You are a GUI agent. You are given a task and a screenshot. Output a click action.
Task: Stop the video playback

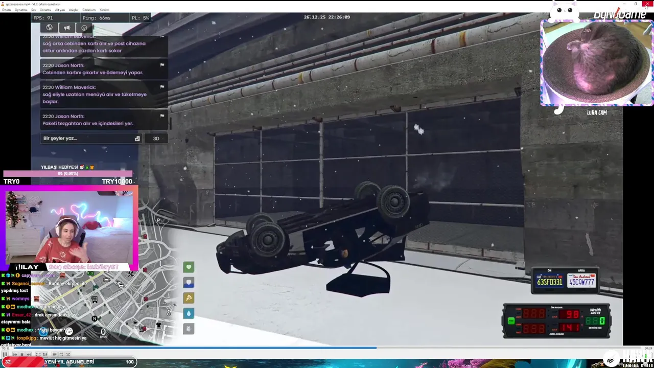21,354
